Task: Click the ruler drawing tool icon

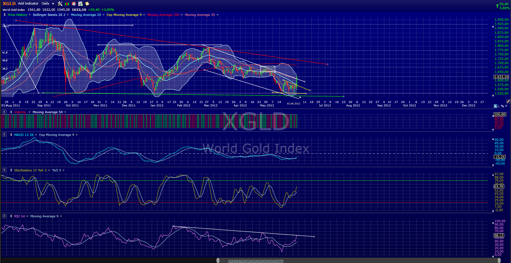Action: point(508,101)
